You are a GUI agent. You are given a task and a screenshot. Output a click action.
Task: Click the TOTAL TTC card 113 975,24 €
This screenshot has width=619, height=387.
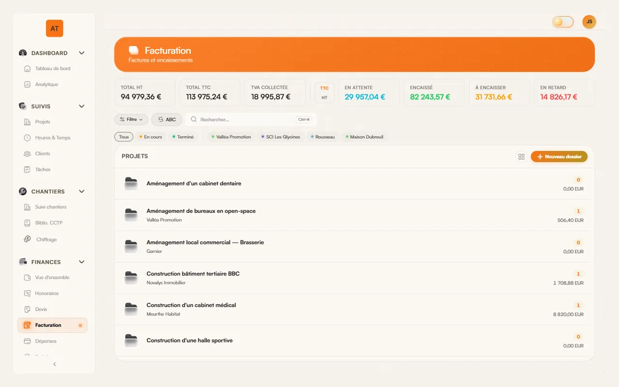210,92
